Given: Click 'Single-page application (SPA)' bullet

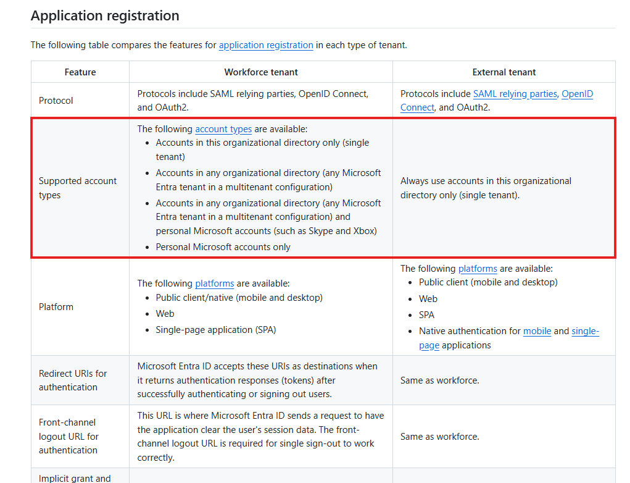Looking at the screenshot, I should (216, 330).
